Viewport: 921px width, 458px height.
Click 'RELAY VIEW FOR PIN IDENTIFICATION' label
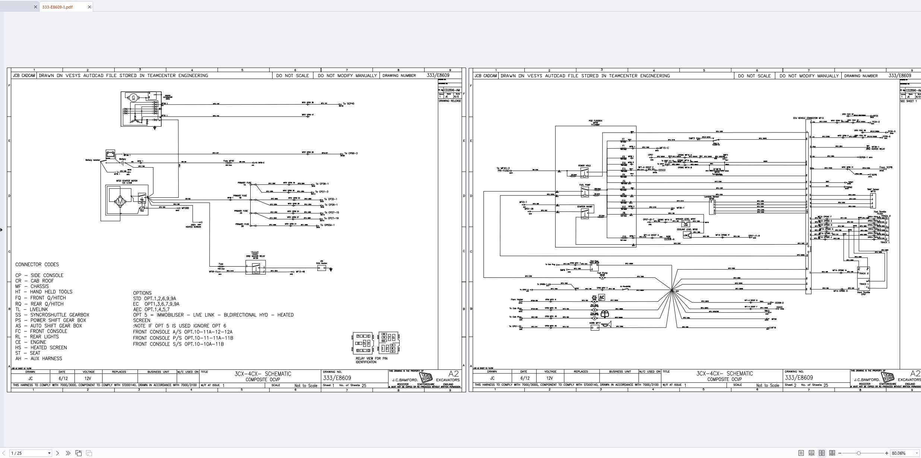[x=371, y=360]
